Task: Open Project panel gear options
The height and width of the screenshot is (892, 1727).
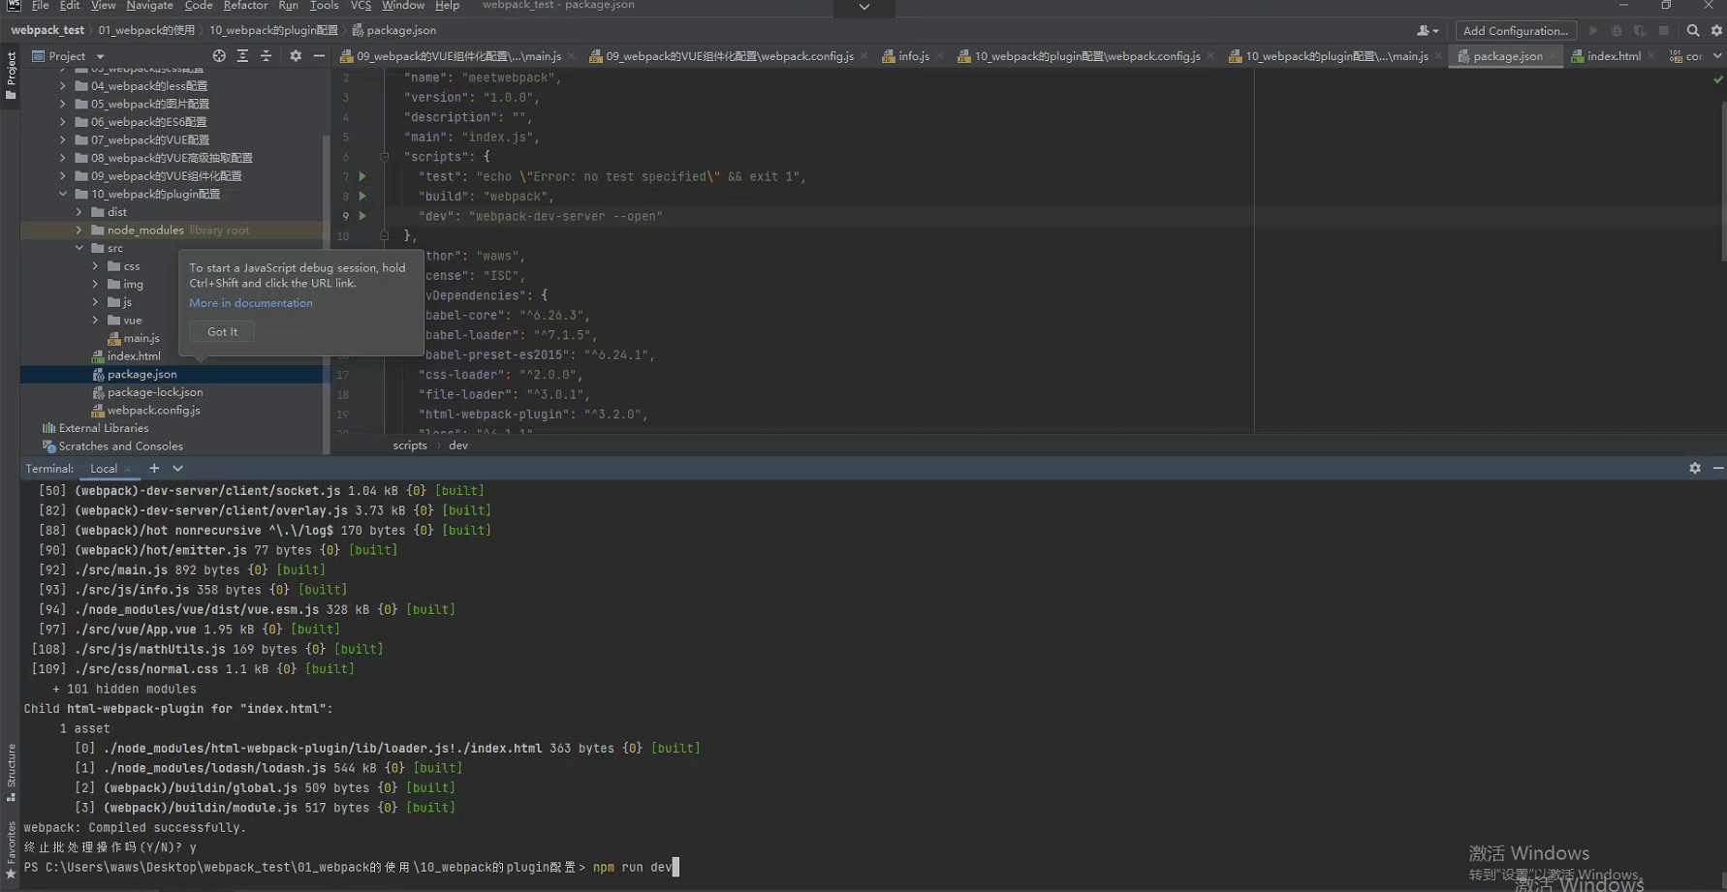Action: coord(296,56)
